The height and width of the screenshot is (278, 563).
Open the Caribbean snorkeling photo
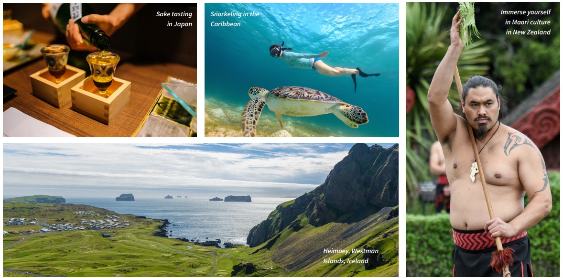point(302,70)
